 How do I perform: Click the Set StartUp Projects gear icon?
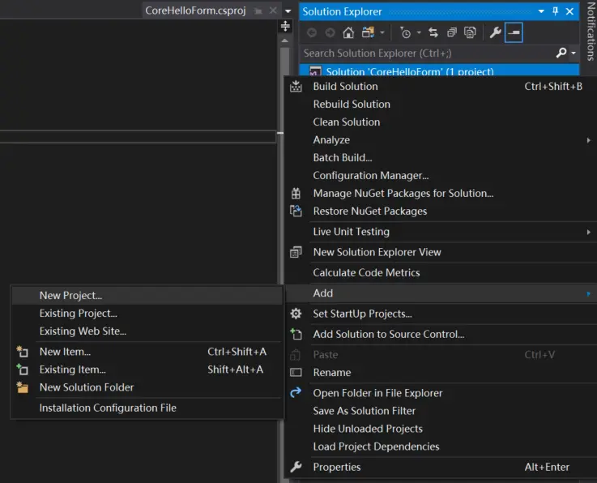tap(296, 314)
